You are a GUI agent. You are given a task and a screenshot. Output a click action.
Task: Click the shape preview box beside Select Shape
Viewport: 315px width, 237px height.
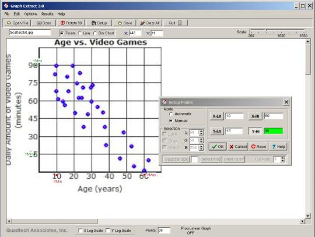[x=194, y=159]
